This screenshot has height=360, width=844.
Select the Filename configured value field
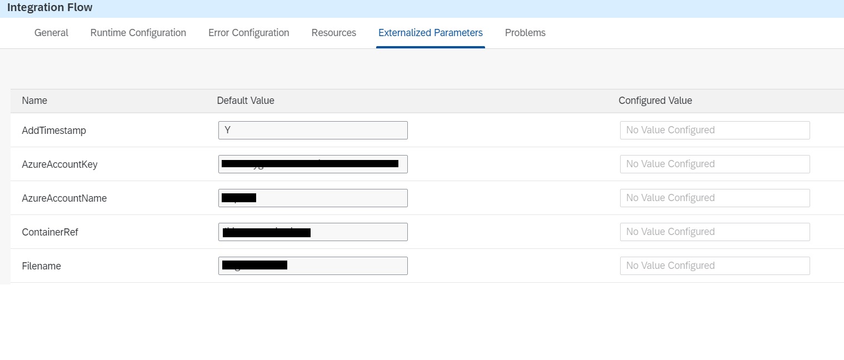715,266
